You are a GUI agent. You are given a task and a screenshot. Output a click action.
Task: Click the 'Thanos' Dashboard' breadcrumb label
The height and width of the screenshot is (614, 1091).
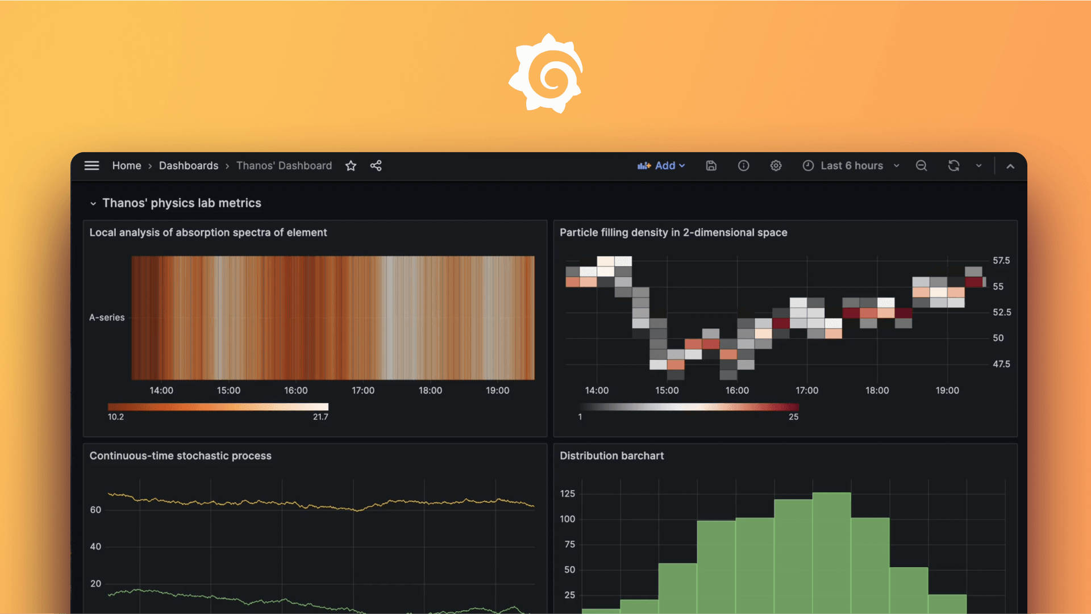click(x=284, y=165)
